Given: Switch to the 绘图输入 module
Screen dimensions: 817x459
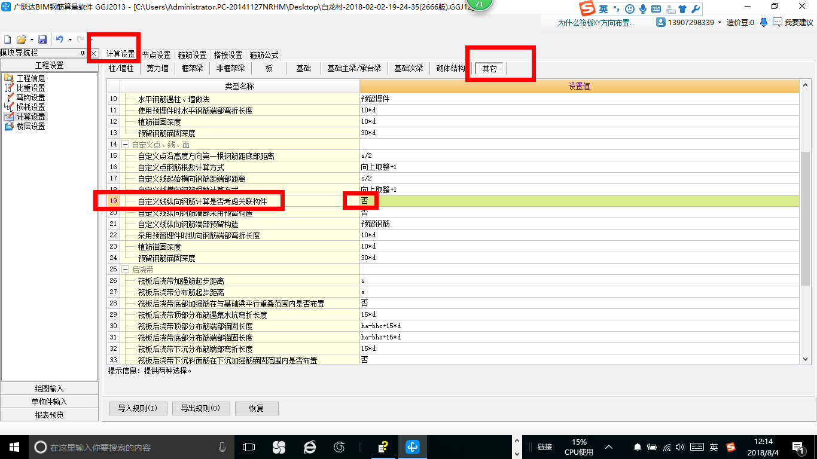Looking at the screenshot, I should pyautogui.click(x=49, y=388).
